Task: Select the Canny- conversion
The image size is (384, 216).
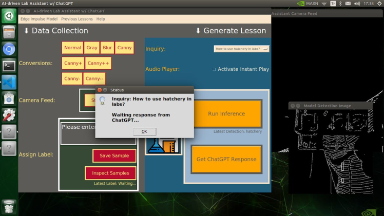Action: 72,78
